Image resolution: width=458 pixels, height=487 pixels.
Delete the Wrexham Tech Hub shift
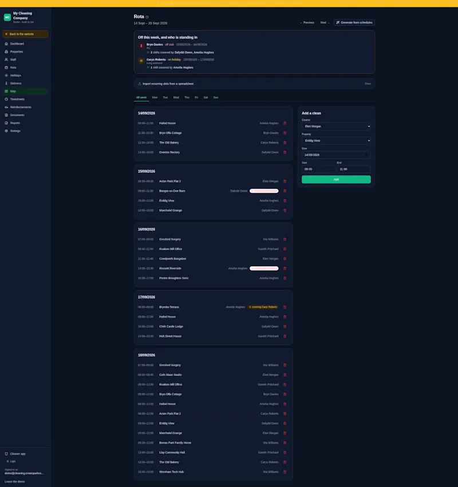click(x=285, y=472)
